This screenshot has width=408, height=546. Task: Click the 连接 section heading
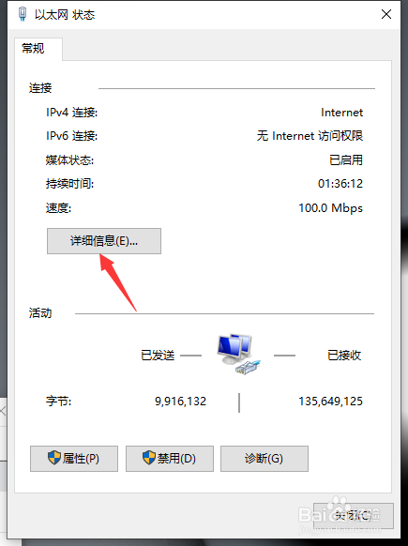40,88
